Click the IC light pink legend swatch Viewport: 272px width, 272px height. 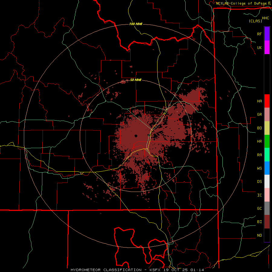pyautogui.click(x=267, y=195)
